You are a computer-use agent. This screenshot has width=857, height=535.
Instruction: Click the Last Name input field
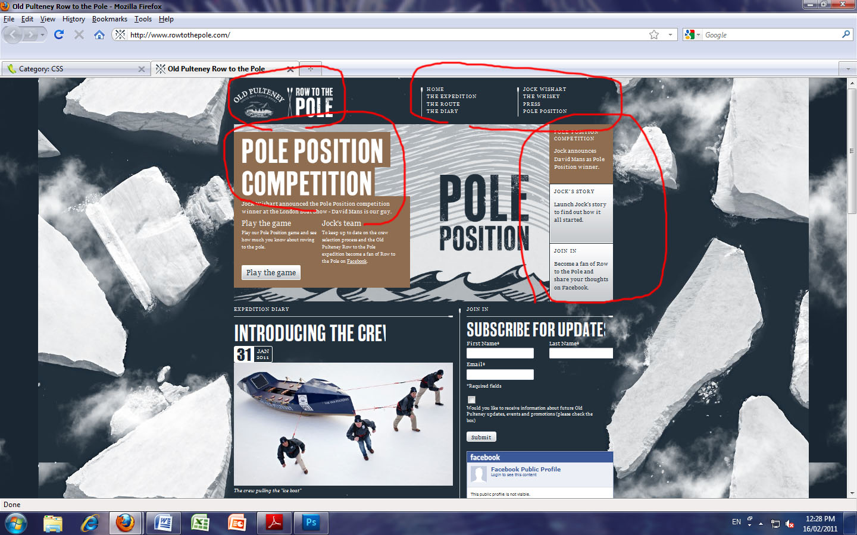tap(581, 353)
